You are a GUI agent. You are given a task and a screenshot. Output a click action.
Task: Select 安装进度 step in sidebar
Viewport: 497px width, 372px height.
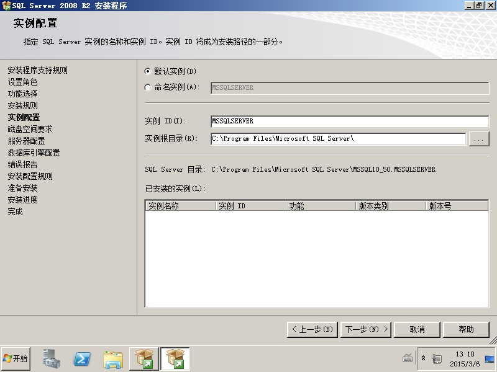coord(22,200)
